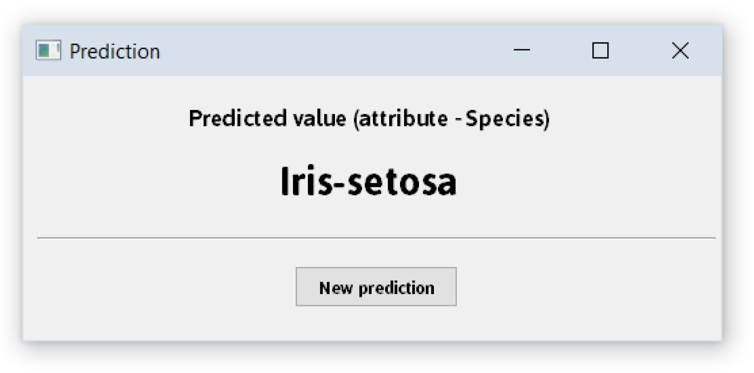Maximize the Prediction window

click(x=600, y=50)
